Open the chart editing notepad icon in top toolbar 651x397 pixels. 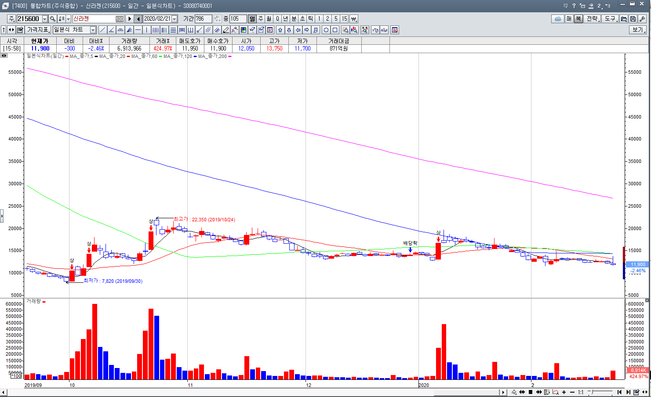[20, 30]
